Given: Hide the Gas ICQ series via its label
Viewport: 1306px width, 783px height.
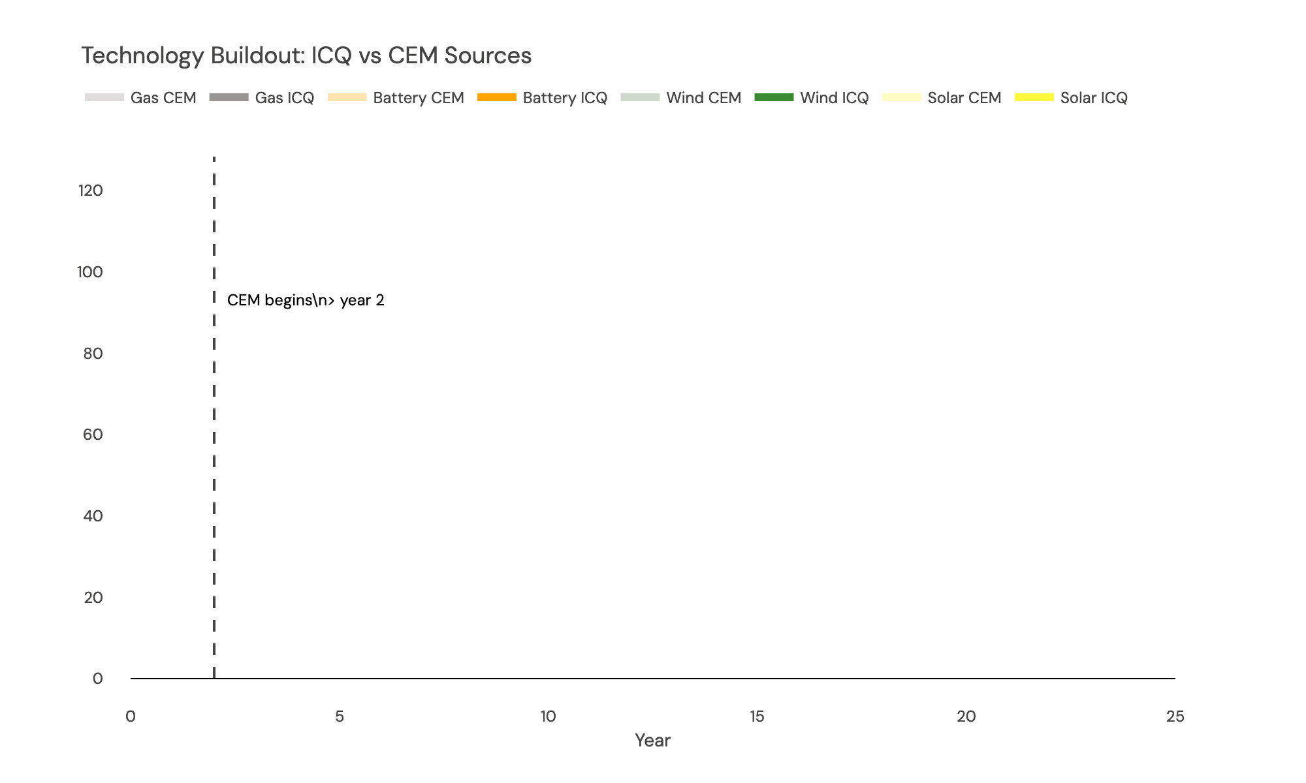Looking at the screenshot, I should (x=285, y=98).
